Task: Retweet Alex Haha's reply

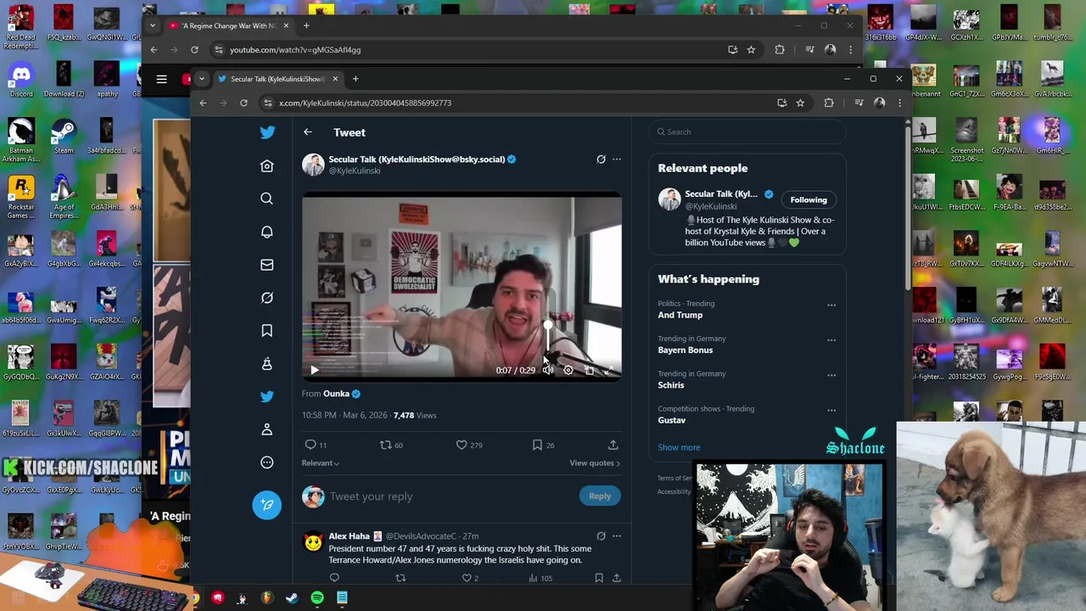Action: click(400, 578)
